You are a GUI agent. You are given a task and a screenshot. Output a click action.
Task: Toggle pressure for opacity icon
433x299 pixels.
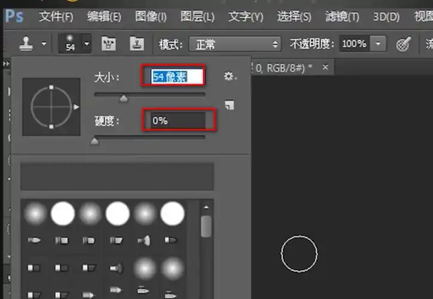pos(404,44)
